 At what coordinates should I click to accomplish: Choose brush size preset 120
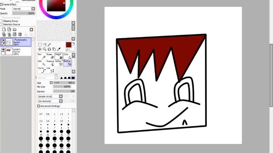point(68,147)
